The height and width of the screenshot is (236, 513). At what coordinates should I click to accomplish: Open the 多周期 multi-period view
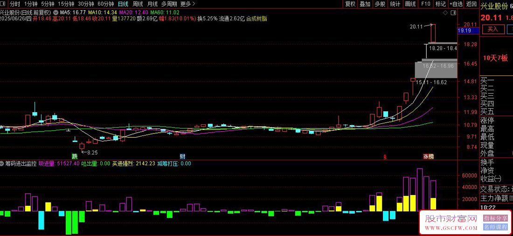click(x=169, y=4)
